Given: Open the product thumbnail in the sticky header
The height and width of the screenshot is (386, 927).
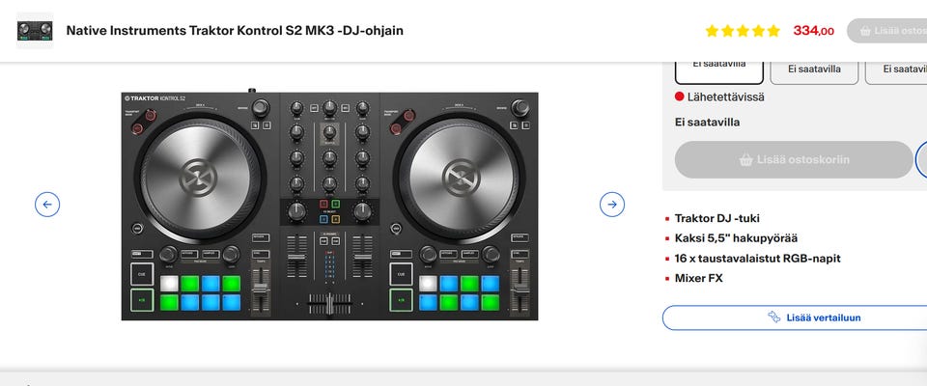Looking at the screenshot, I should (x=35, y=31).
